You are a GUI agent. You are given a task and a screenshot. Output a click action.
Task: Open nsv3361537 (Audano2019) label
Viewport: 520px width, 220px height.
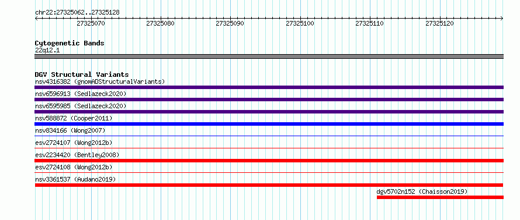coord(75,179)
